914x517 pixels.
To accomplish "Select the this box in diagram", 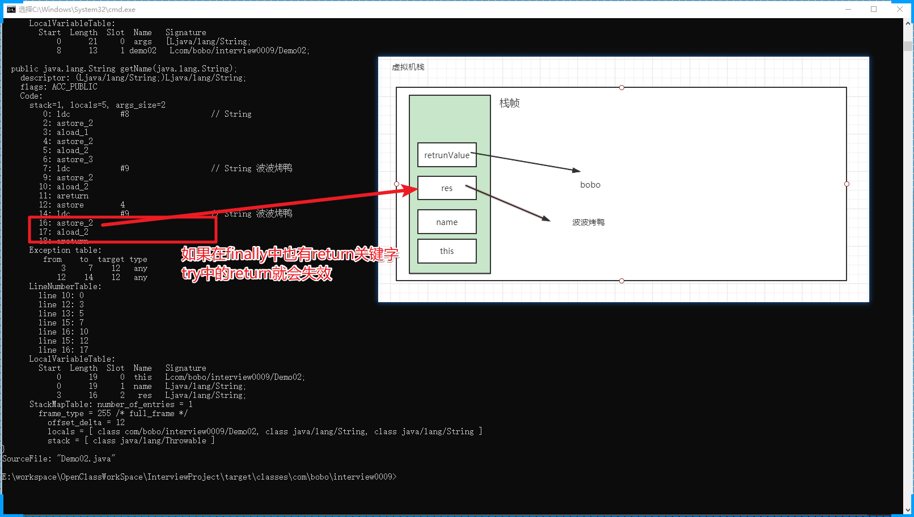I will pyautogui.click(x=447, y=251).
